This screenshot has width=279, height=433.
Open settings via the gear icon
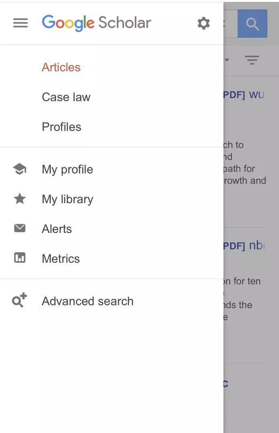point(203,23)
